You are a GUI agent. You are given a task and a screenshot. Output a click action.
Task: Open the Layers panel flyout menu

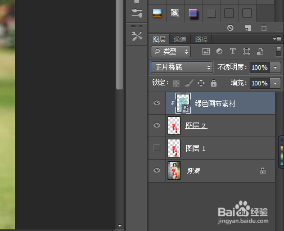(277, 39)
